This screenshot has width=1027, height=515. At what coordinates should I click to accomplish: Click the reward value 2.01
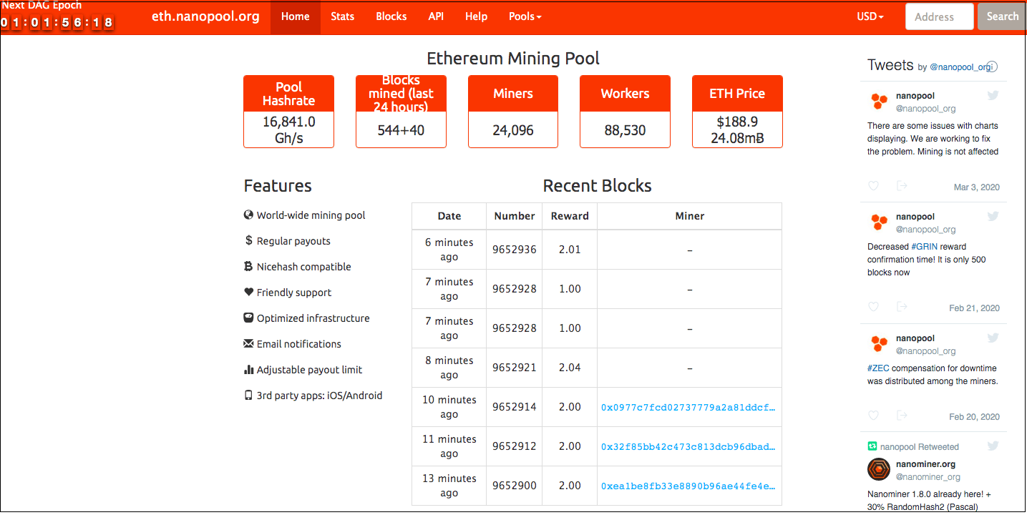click(570, 250)
